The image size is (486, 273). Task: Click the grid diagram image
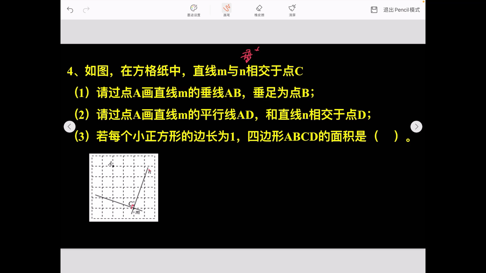point(124,188)
